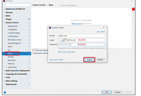Screen dimensions: 141x96
Task: Expand the Tools section
Action: [4, 77]
